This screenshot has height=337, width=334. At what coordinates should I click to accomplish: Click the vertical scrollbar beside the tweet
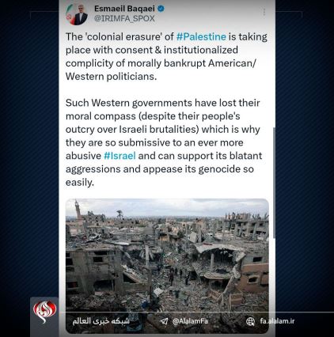click(274, 183)
